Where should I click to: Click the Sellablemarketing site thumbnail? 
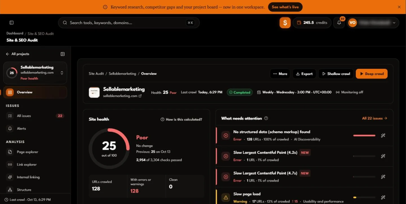[x=94, y=92]
